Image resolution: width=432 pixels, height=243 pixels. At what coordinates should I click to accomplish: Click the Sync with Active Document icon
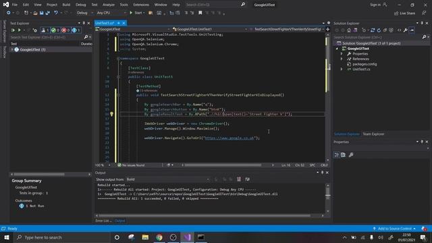click(373, 30)
